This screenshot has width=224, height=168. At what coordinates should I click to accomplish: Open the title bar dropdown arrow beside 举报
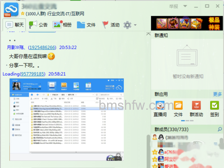coord(185,6)
